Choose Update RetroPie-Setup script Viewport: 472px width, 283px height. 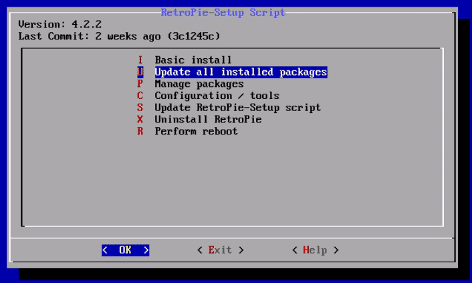(x=229, y=108)
